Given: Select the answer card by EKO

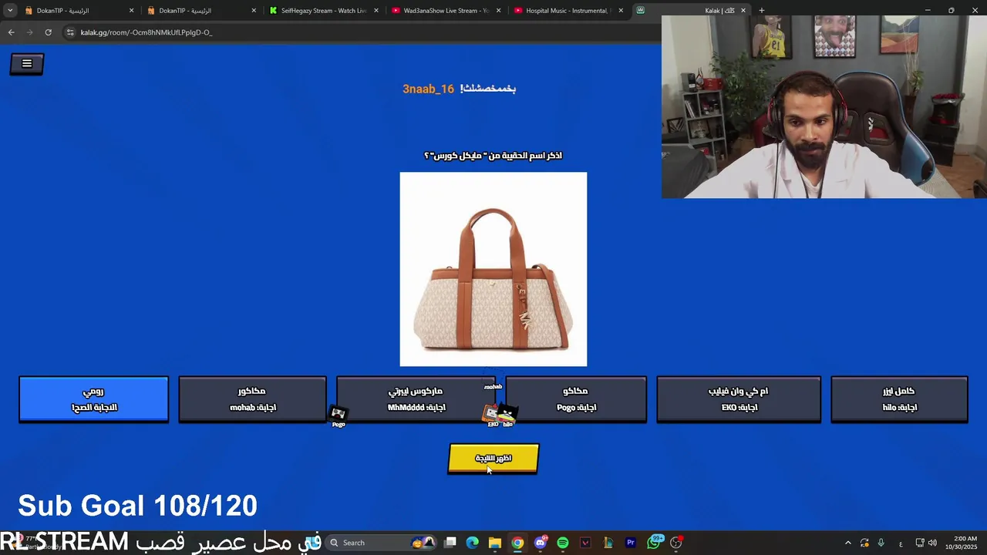Looking at the screenshot, I should pyautogui.click(x=739, y=399).
